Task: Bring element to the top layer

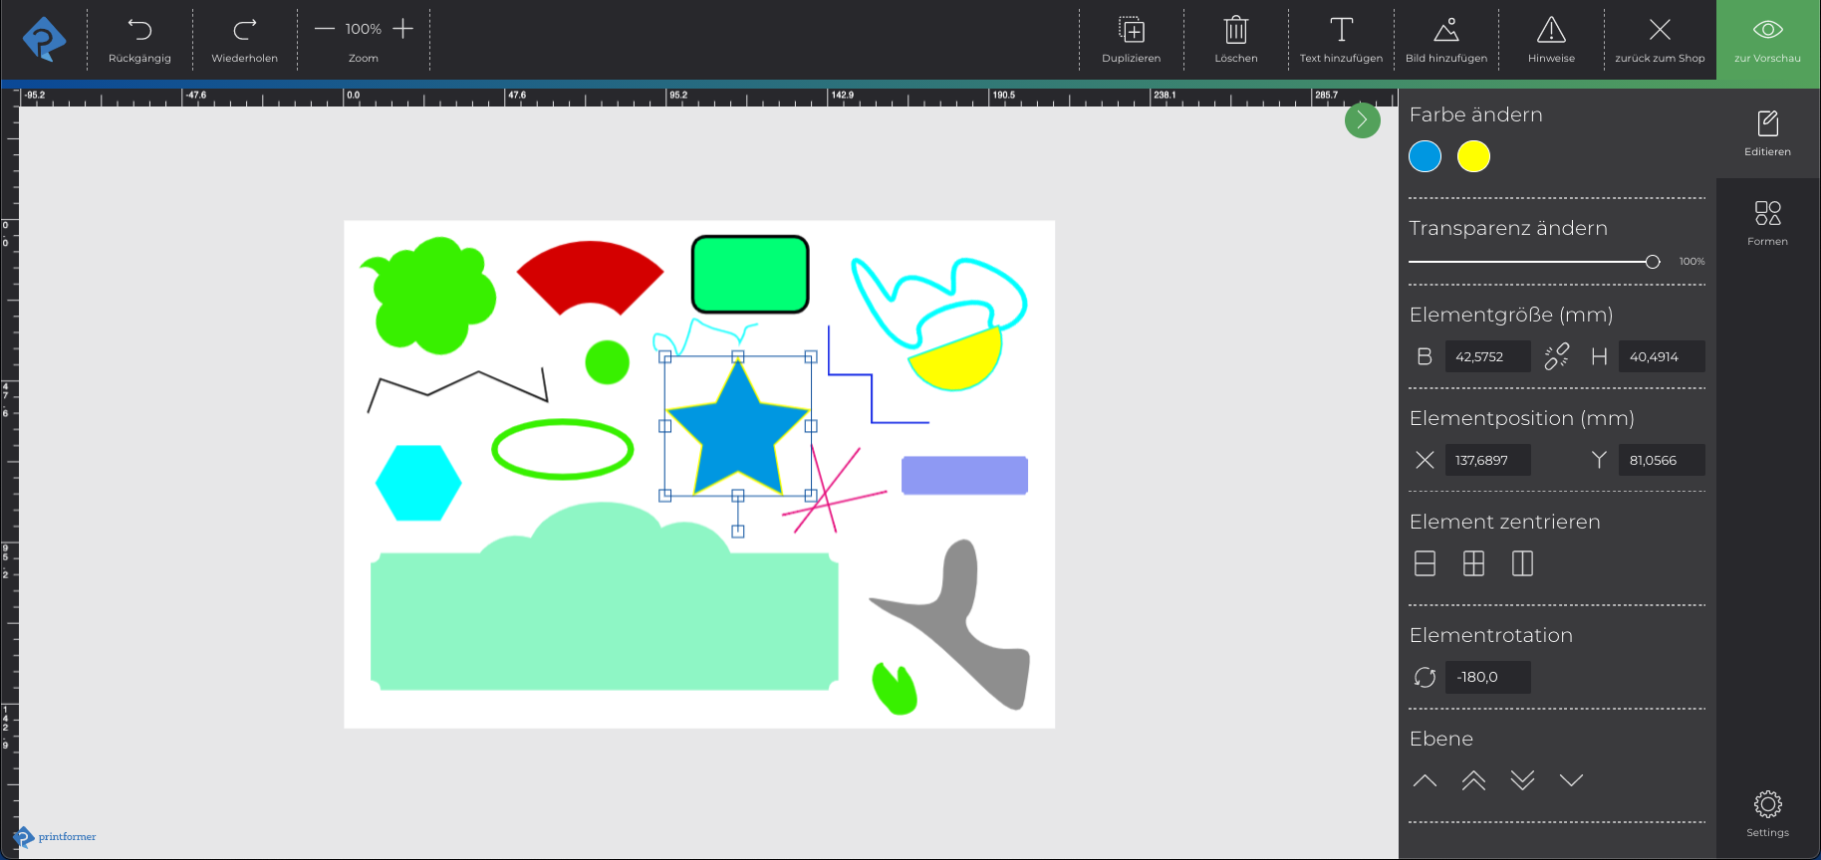Action: pyautogui.click(x=1473, y=780)
